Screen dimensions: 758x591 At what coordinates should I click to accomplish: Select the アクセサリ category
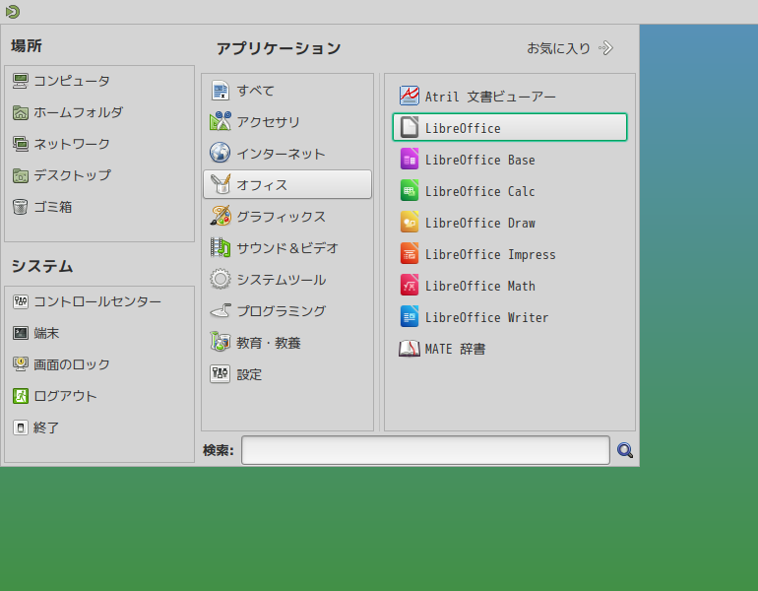(x=287, y=121)
